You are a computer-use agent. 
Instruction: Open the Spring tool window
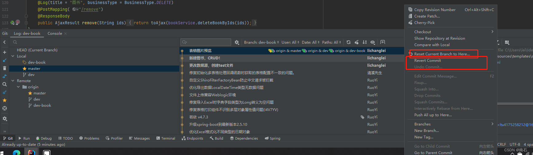pos(272,138)
